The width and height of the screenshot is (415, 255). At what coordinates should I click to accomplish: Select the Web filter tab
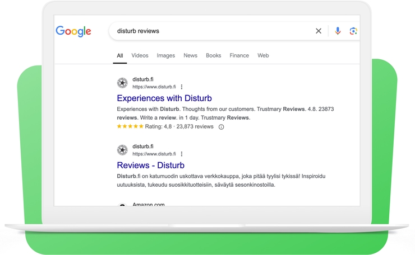pos(263,55)
